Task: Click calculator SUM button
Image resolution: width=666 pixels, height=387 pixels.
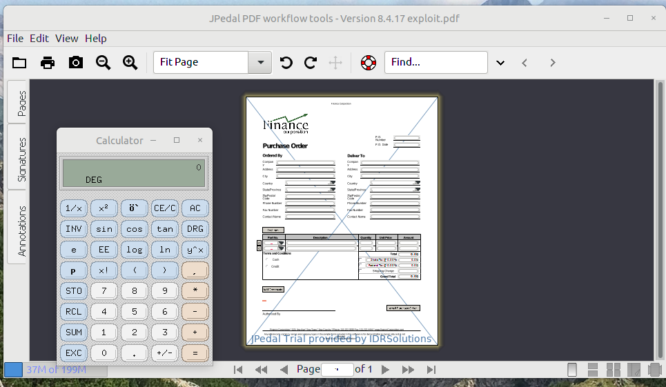Action: [x=73, y=333]
